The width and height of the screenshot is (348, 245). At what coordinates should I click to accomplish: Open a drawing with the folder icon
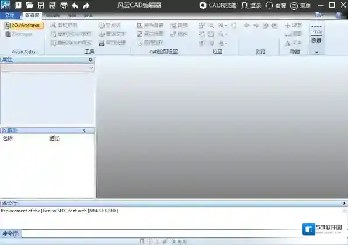pyautogui.click(x=29, y=5)
